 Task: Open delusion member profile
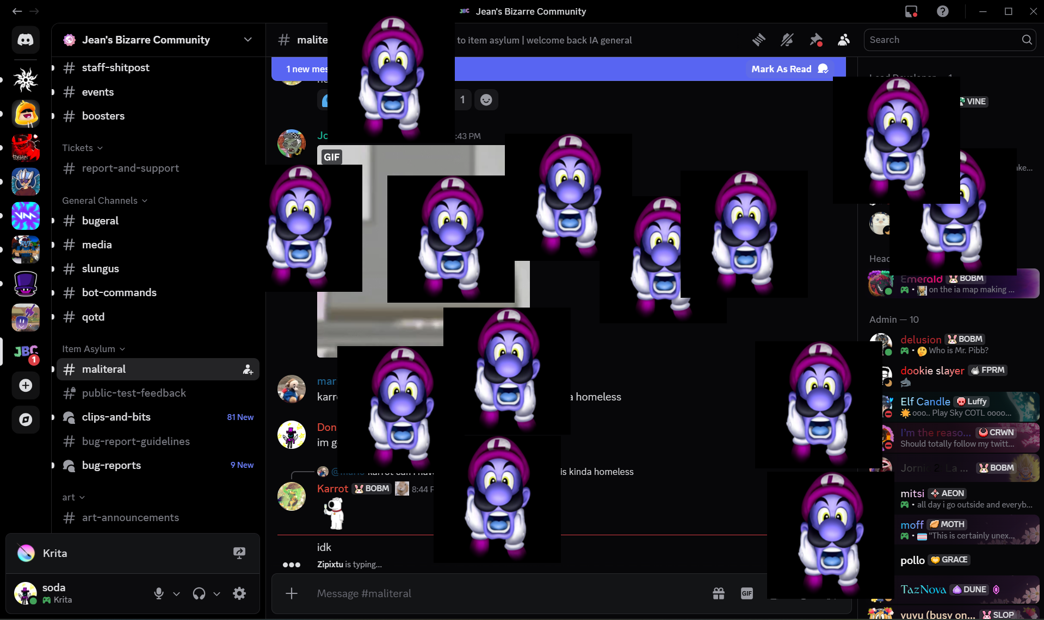tap(954, 345)
